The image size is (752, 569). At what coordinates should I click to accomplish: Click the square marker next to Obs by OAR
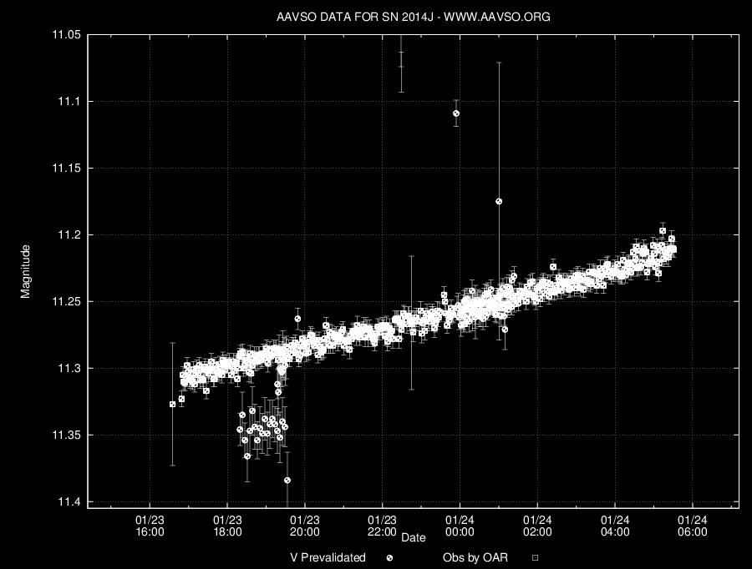(536, 558)
